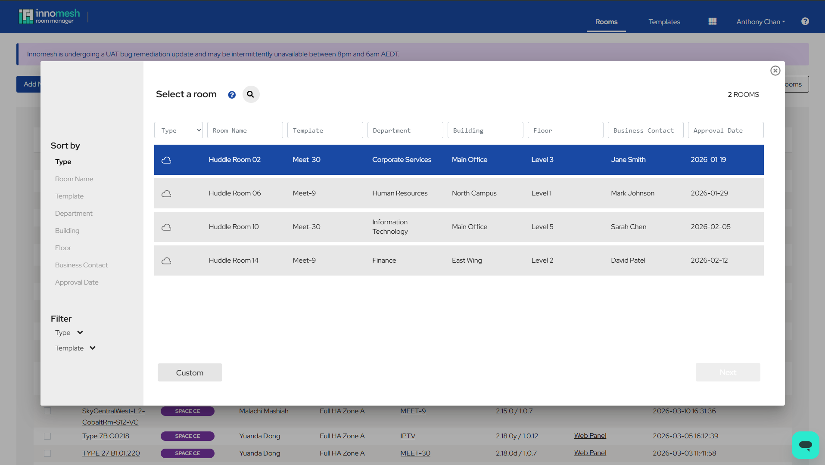Check the checkbox on the Type 7B G0218 row
This screenshot has height=465, width=825.
[47, 436]
